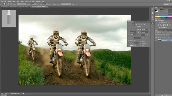This screenshot has height=96, width=172.
Task: Uncheck the Show Overlay checkbox
Action: click(129, 41)
